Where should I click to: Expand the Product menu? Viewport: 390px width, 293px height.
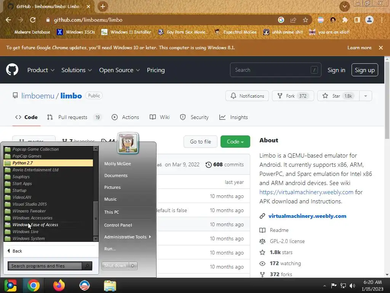pos(41,70)
